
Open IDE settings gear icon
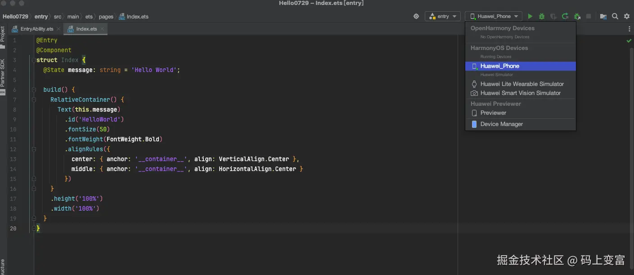(627, 16)
